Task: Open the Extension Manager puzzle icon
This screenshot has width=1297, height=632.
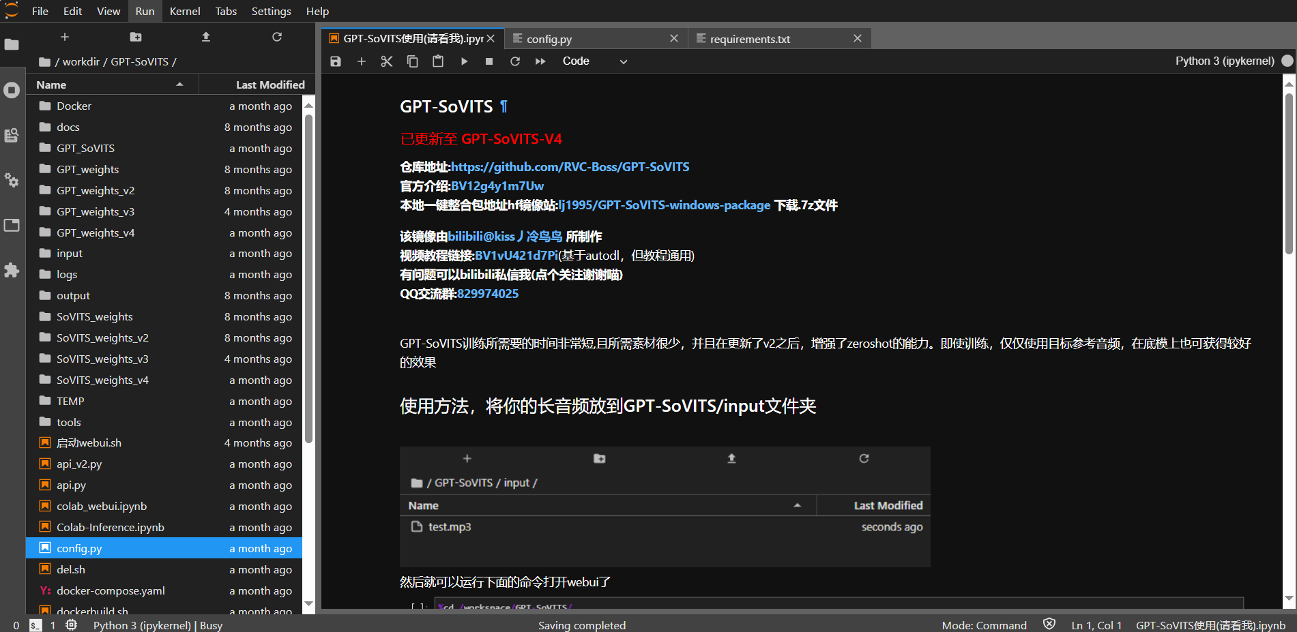Action: (12, 270)
